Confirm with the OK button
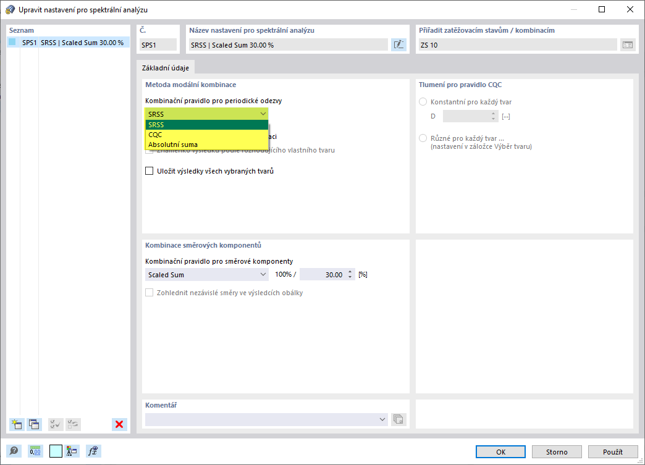This screenshot has height=465, width=645. coord(500,452)
